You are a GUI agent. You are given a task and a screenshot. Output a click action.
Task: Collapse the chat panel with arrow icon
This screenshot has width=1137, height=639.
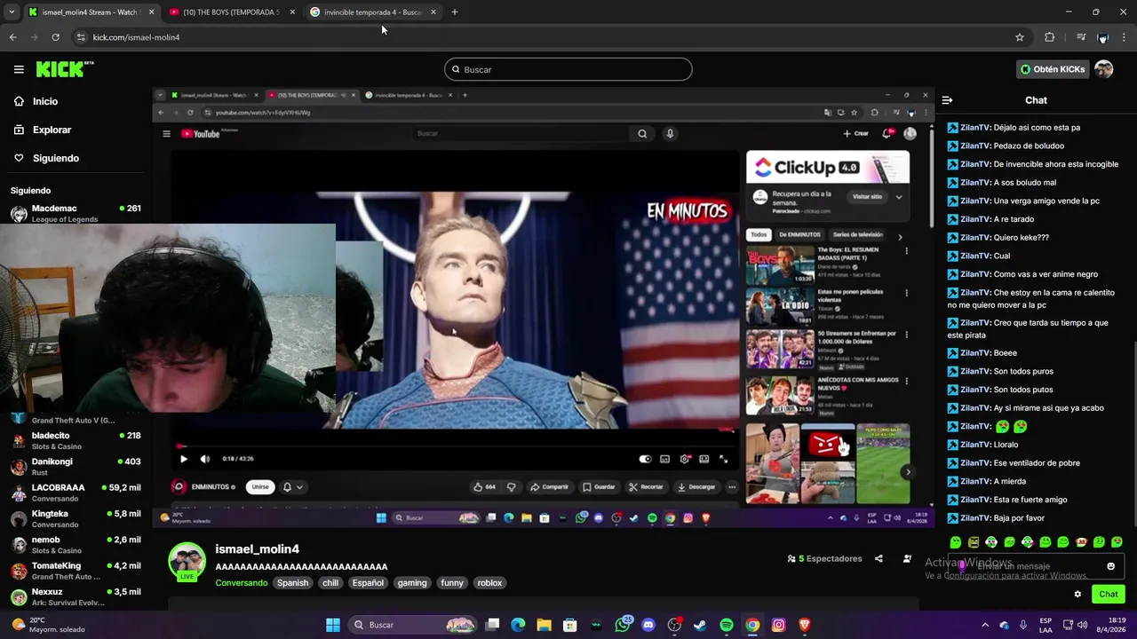[x=947, y=100]
